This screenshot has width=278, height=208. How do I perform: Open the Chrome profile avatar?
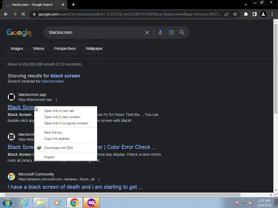point(263,14)
